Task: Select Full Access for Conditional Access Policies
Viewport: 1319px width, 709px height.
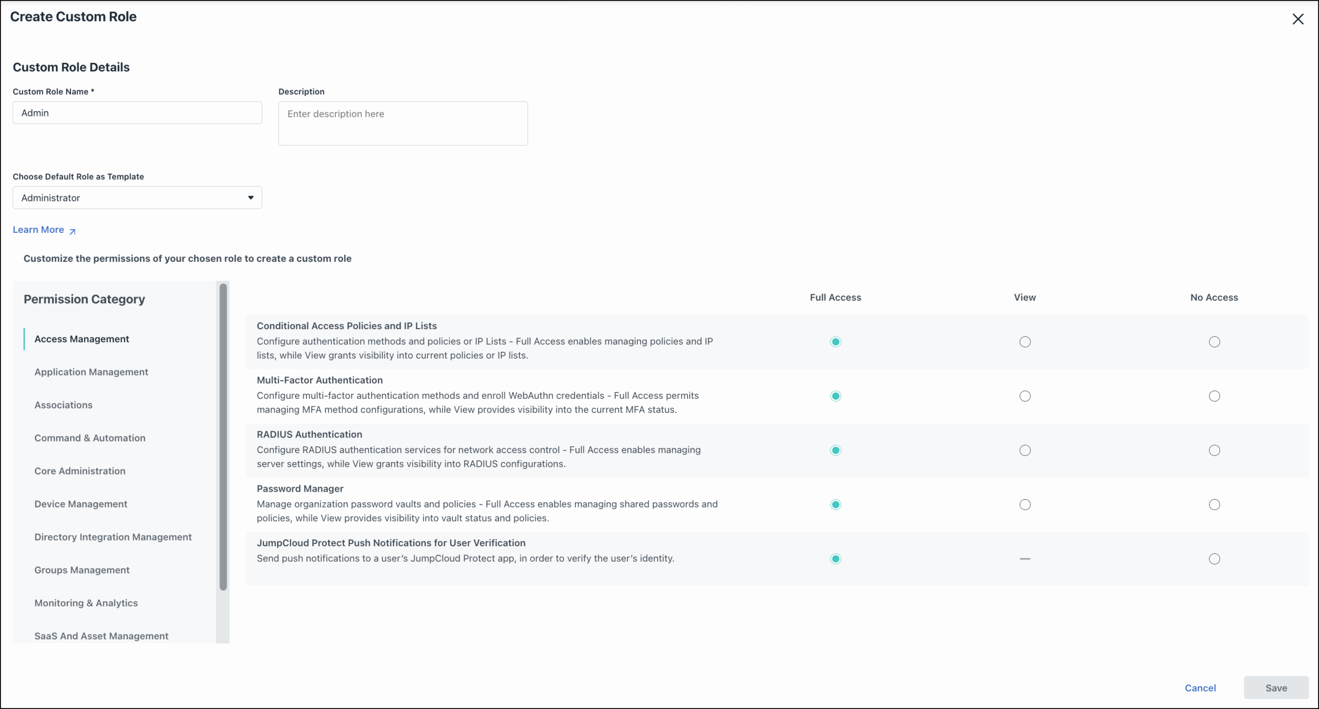Action: pos(835,342)
